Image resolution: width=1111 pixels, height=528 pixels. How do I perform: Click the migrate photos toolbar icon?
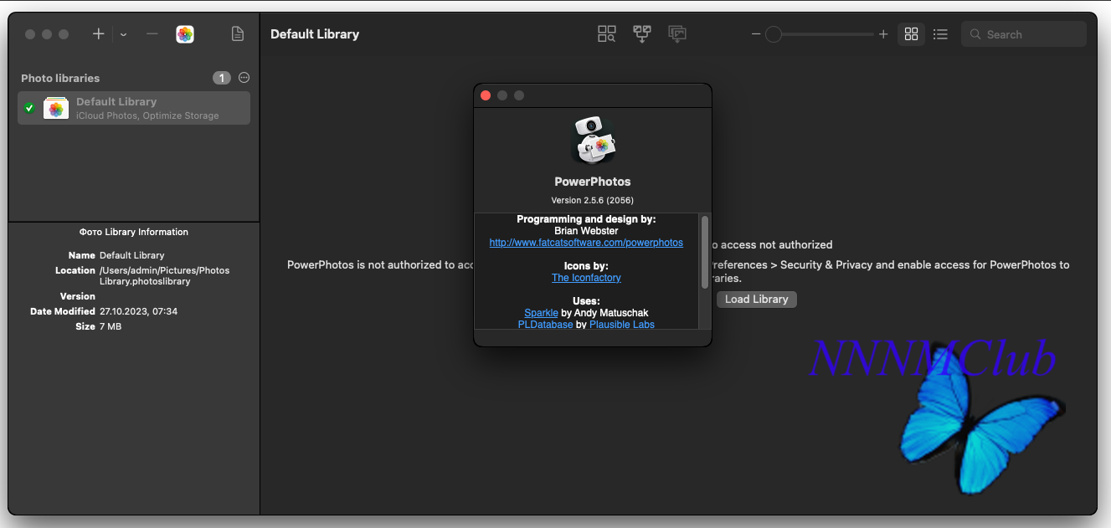point(677,34)
